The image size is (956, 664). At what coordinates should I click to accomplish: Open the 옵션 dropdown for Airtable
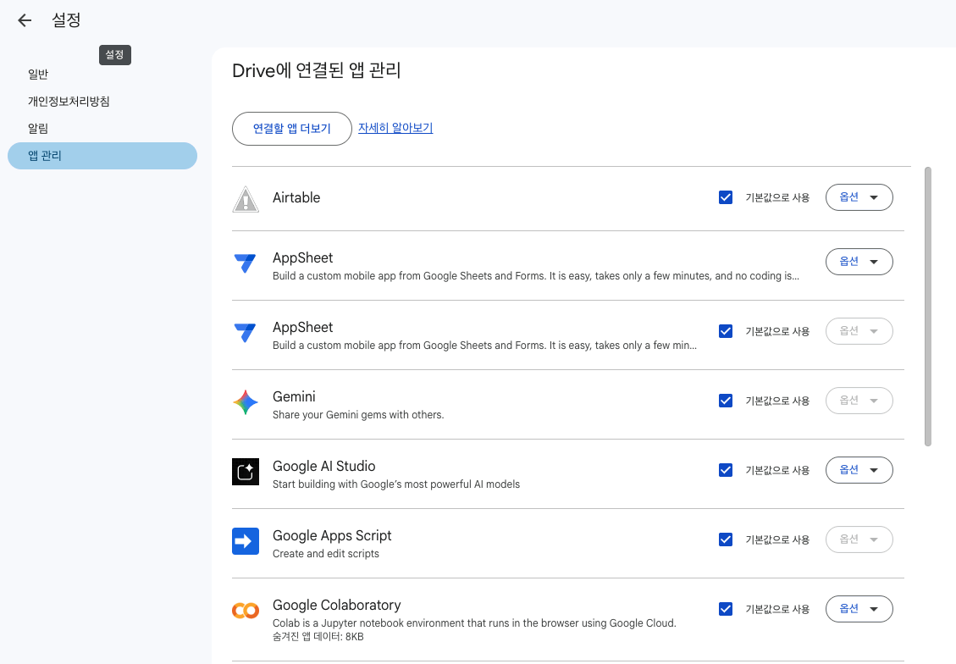(859, 196)
